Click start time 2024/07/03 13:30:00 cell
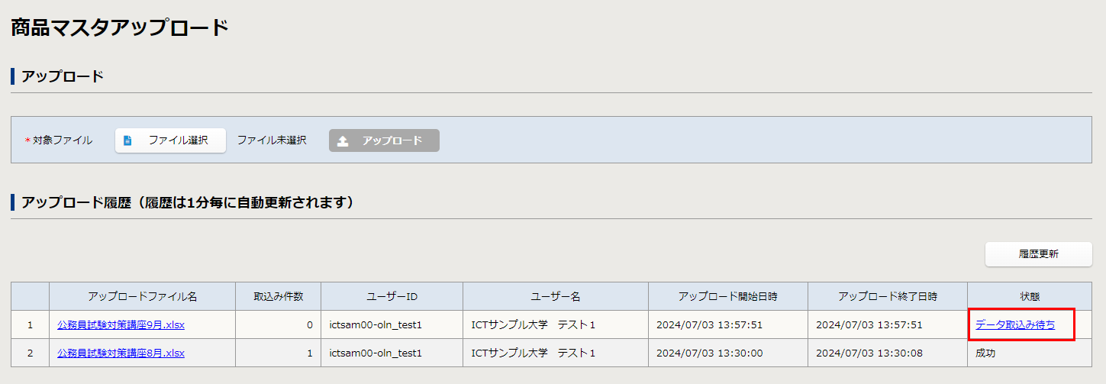The height and width of the screenshot is (384, 1106). coord(709,353)
